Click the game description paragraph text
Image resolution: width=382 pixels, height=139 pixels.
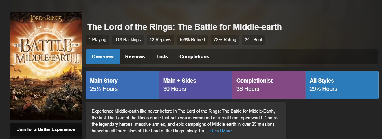[185, 118]
